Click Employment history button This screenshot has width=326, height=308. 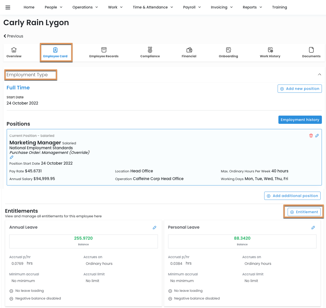(x=300, y=120)
